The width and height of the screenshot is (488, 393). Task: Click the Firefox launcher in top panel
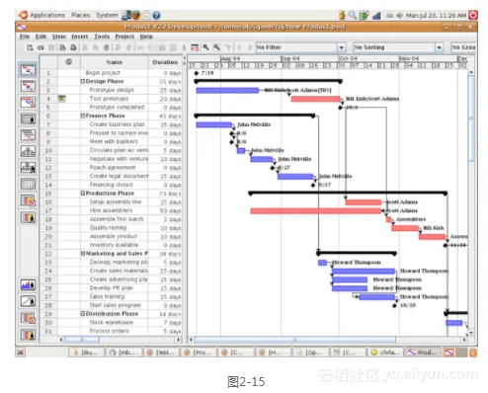click(135, 15)
